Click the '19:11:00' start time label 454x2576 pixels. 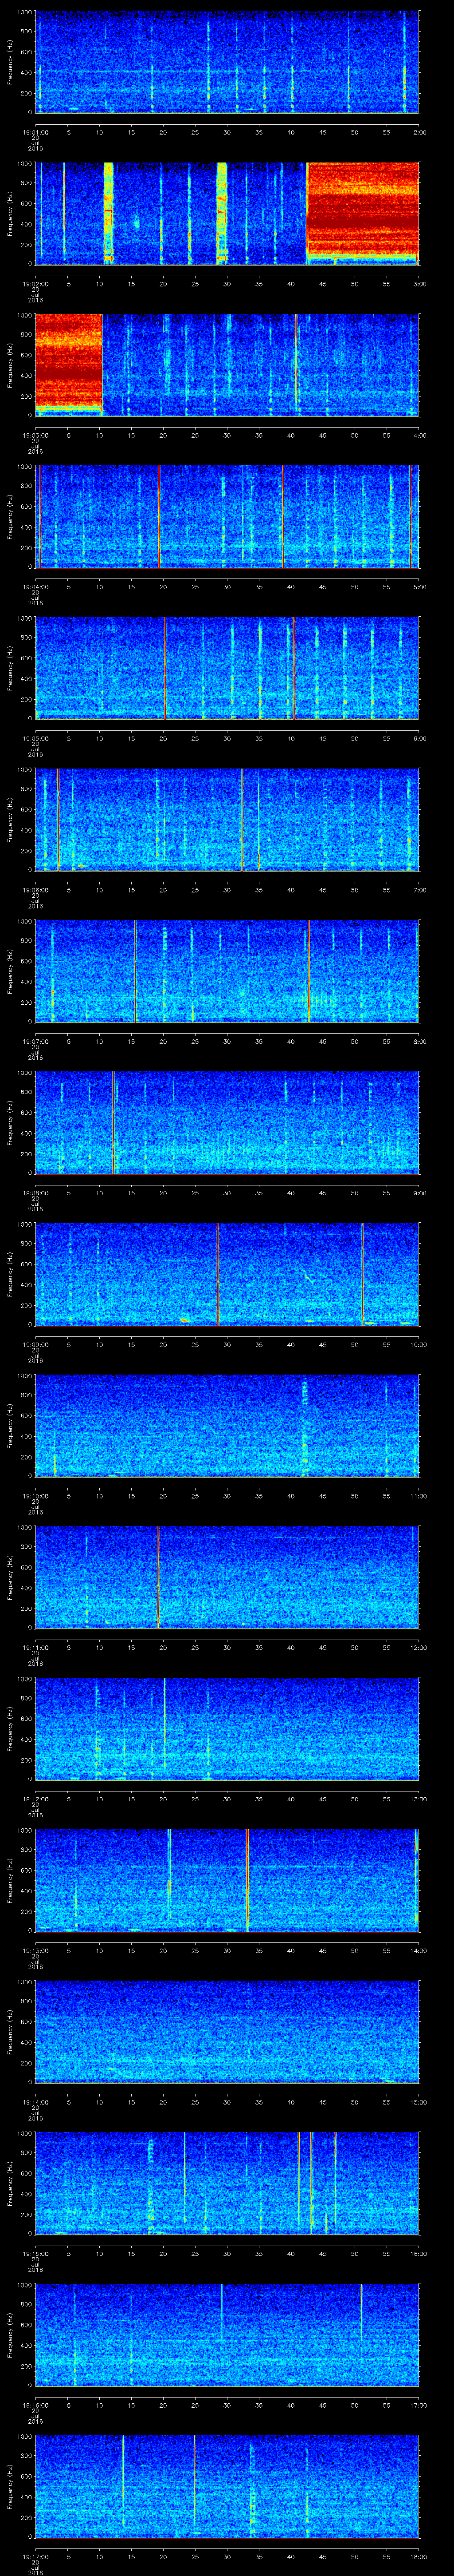click(x=36, y=1647)
